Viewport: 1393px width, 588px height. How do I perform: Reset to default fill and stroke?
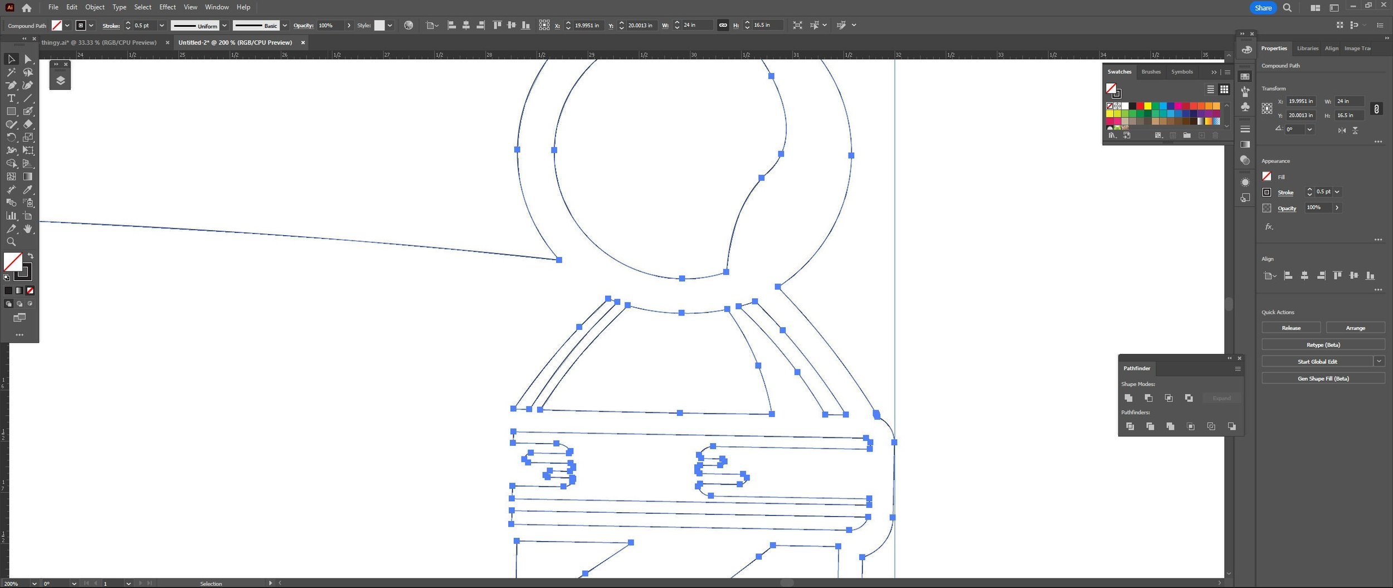6,277
